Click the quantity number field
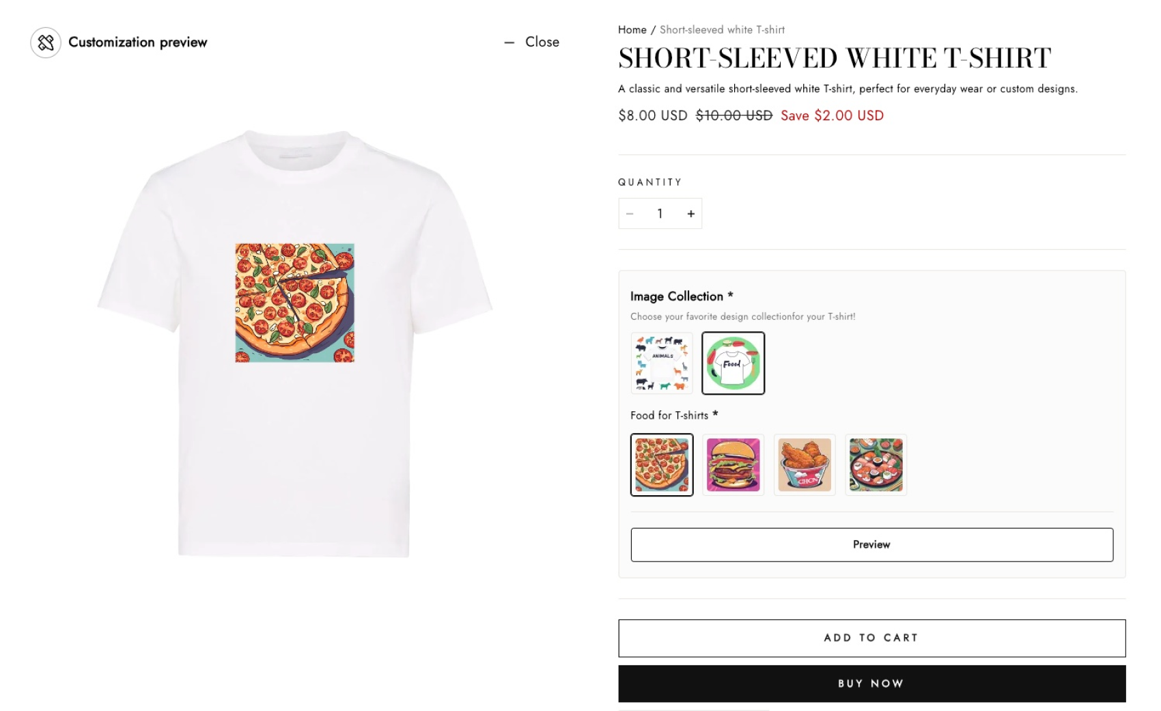This screenshot has width=1161, height=711. (x=660, y=214)
